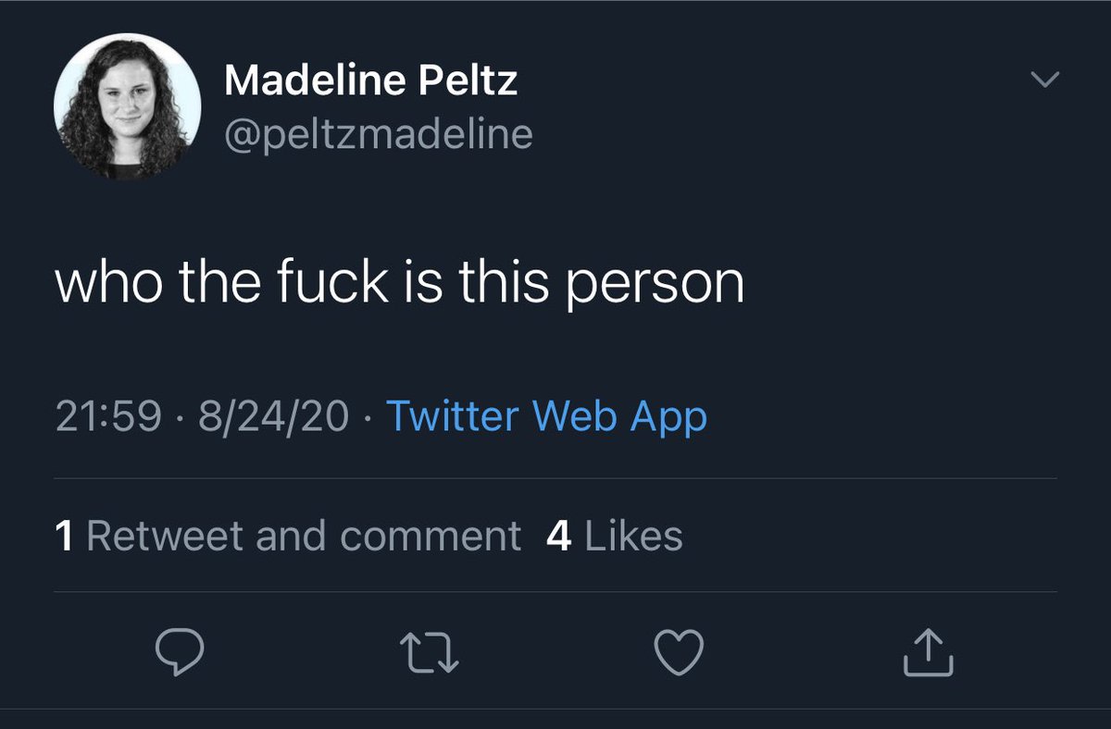The width and height of the screenshot is (1111, 729).
Task: Click the Twitter Web App source link
Action: [546, 416]
